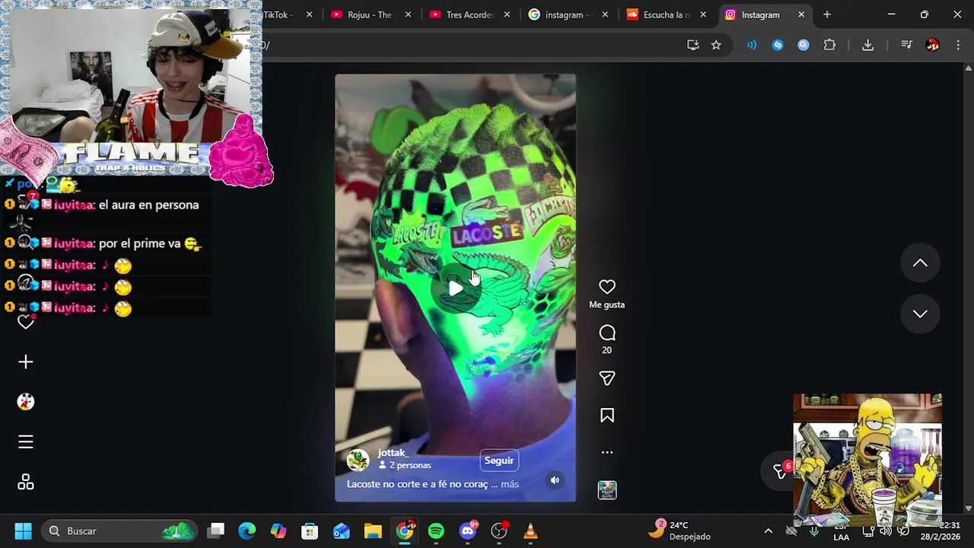This screenshot has height=548, width=974.
Task: Open File Explorer from taskbar
Action: tap(373, 531)
